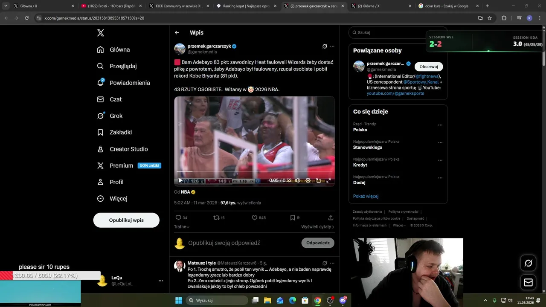The width and height of the screenshot is (546, 307).
Task: Click the address bar URL
Action: [94, 18]
